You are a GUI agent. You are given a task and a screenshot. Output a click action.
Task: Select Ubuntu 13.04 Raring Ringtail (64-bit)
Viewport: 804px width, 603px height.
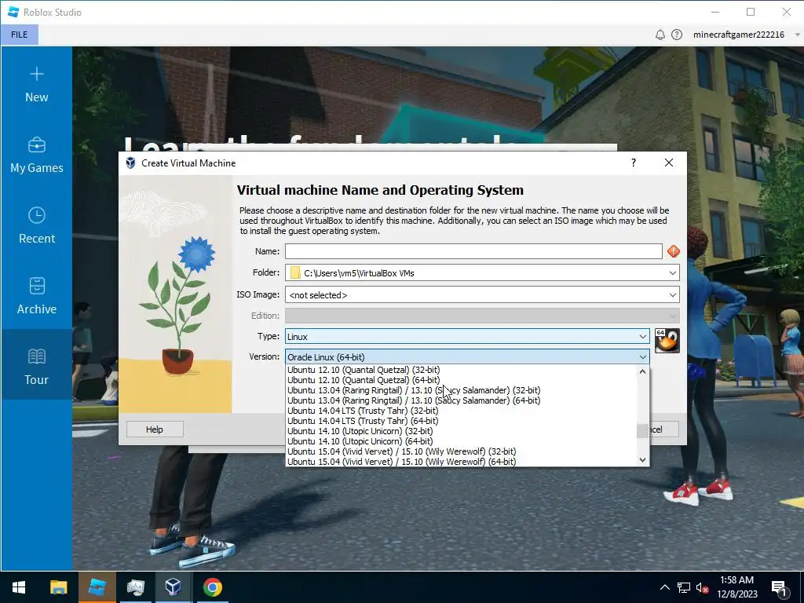click(x=414, y=400)
